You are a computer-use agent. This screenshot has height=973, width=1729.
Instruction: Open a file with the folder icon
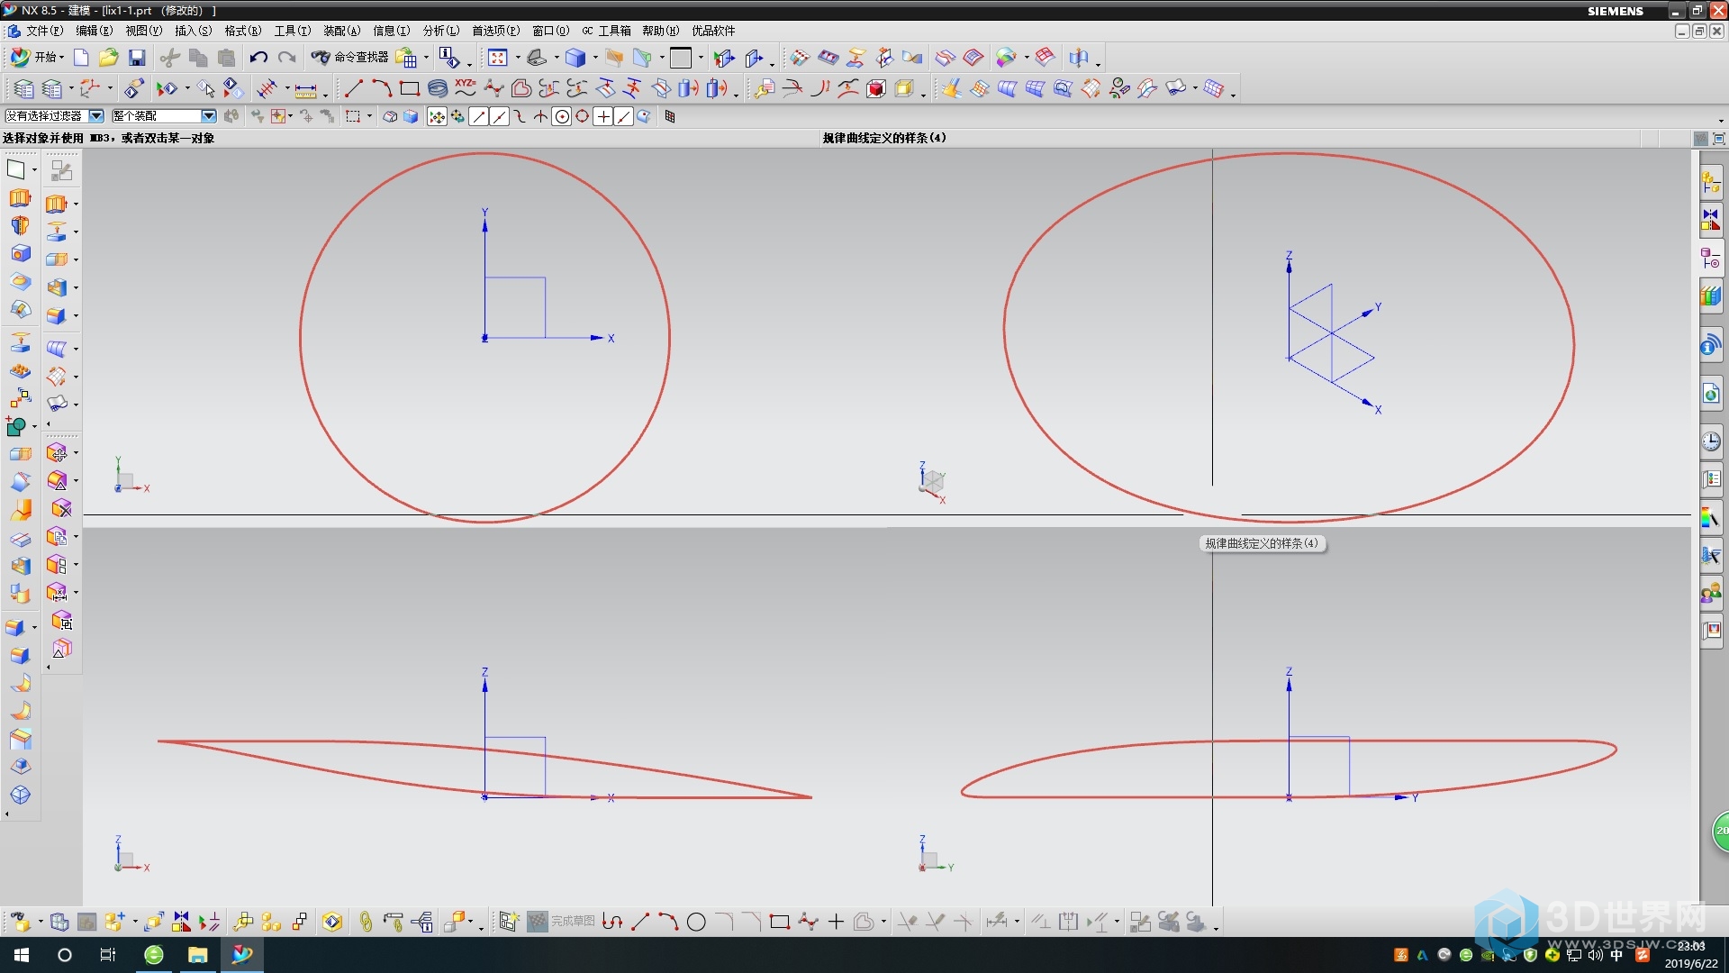109,58
